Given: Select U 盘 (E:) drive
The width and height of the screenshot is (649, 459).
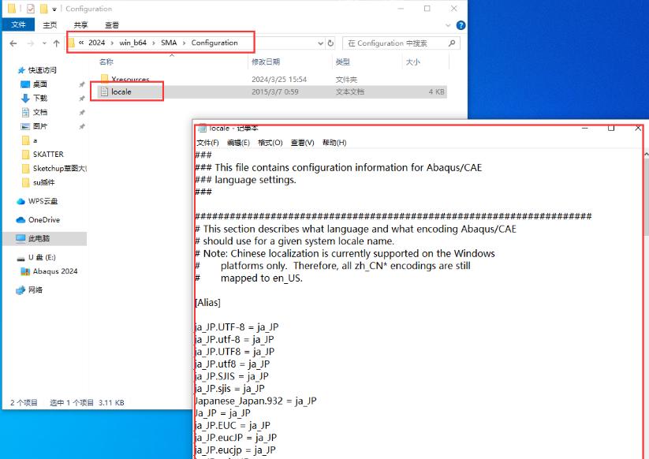Looking at the screenshot, I should [42, 257].
